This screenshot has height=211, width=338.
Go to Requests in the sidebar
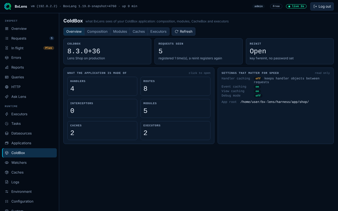coord(29,38)
